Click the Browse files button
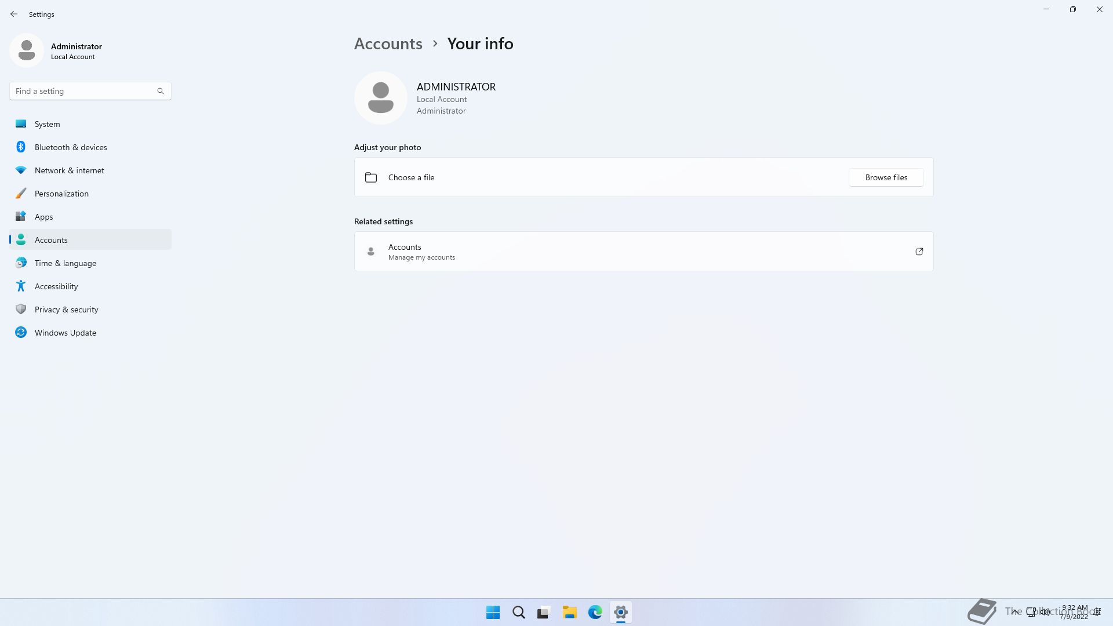 [x=886, y=177]
